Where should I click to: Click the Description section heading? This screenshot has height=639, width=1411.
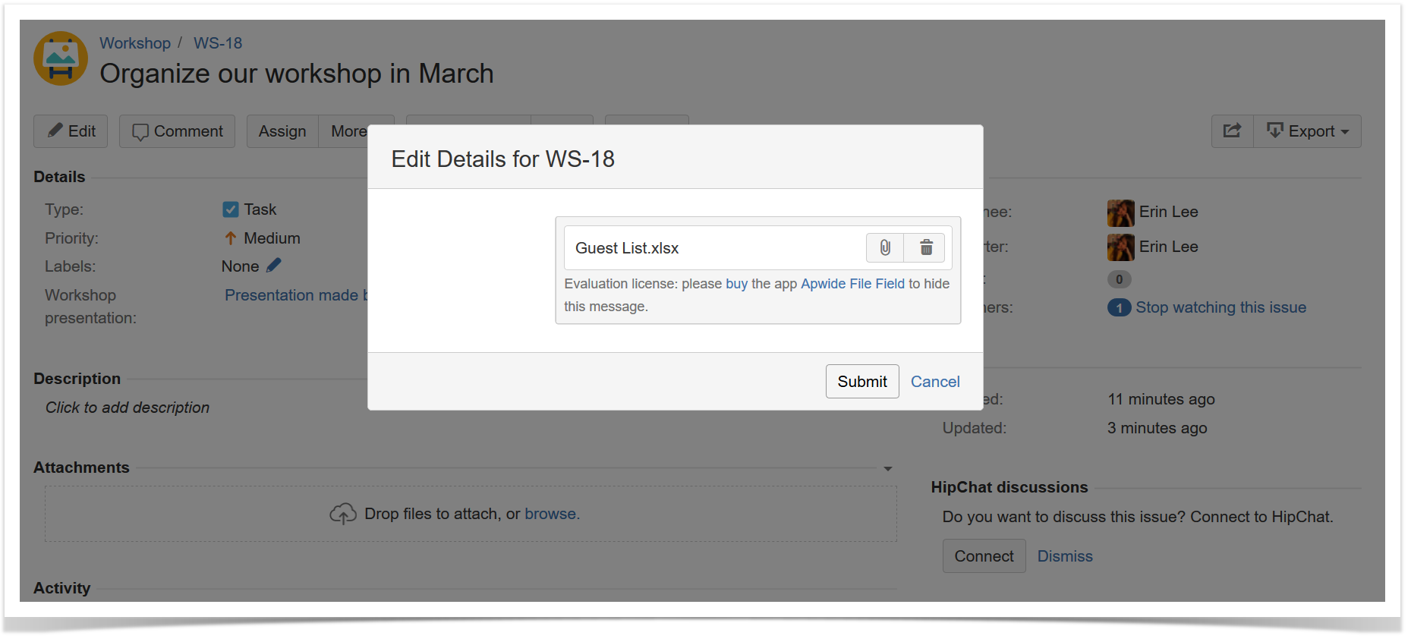(77, 379)
